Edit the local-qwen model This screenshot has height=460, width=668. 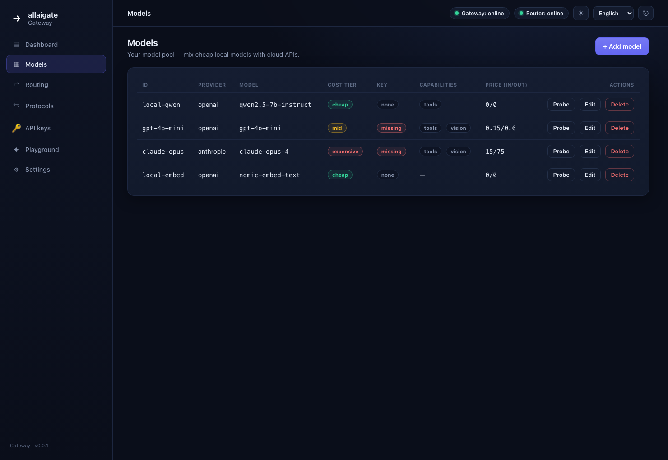point(590,104)
